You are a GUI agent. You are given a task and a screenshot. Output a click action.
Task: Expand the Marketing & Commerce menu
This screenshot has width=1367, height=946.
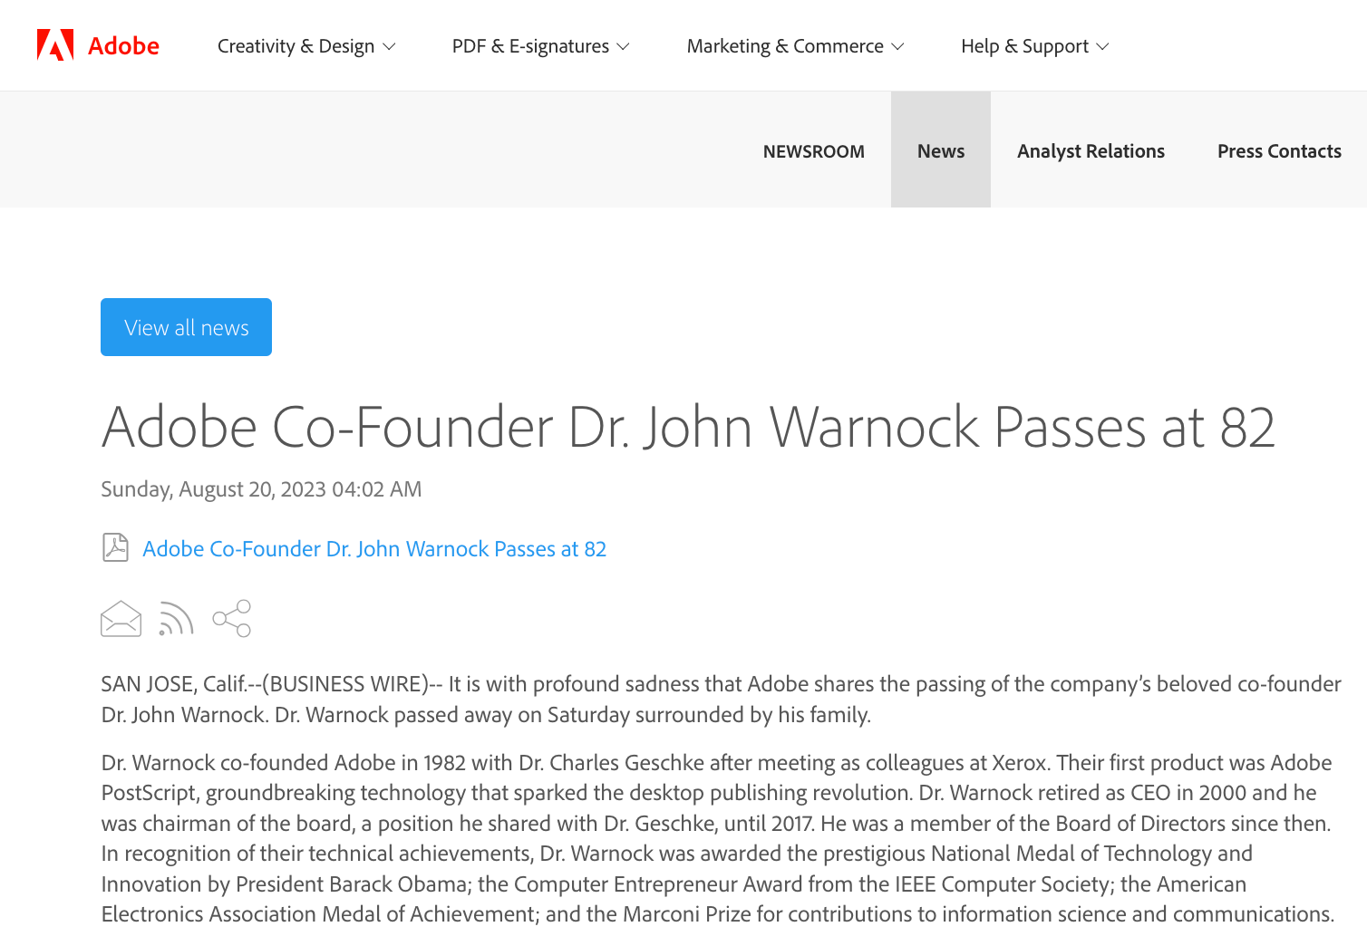[x=795, y=46]
